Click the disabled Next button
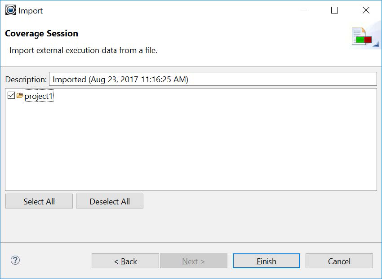 tap(193, 261)
